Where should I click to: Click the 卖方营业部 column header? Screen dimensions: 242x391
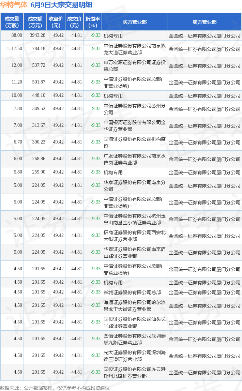pos(205,22)
